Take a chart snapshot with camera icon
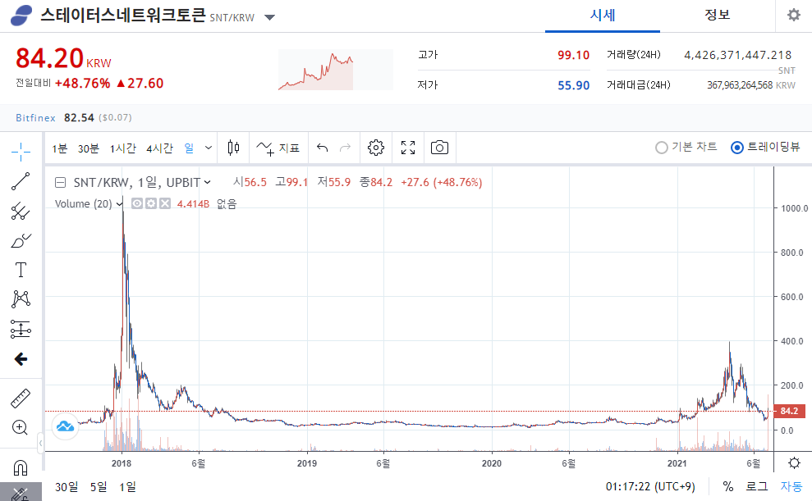812x501 pixels. [x=439, y=148]
